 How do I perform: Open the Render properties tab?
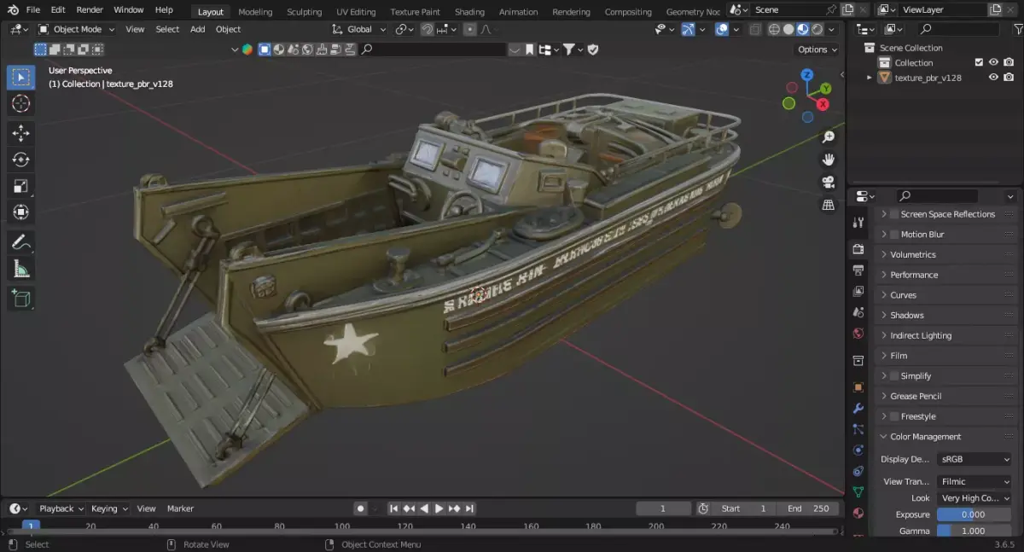[858, 249]
